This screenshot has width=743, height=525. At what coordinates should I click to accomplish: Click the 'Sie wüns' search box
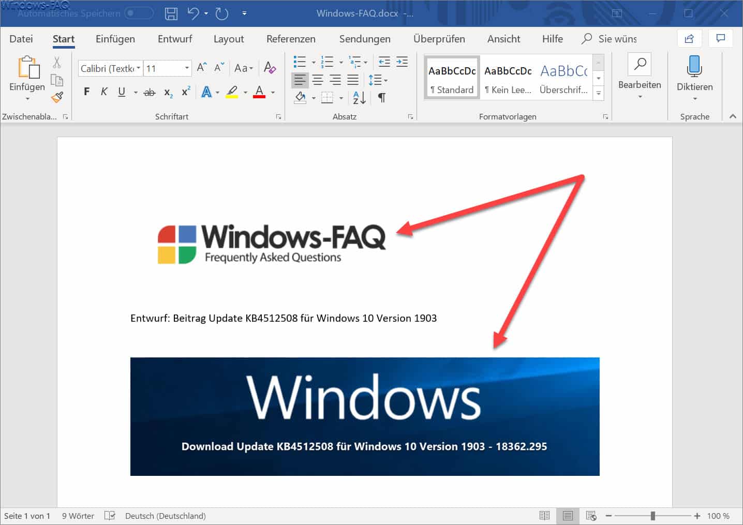coord(610,39)
